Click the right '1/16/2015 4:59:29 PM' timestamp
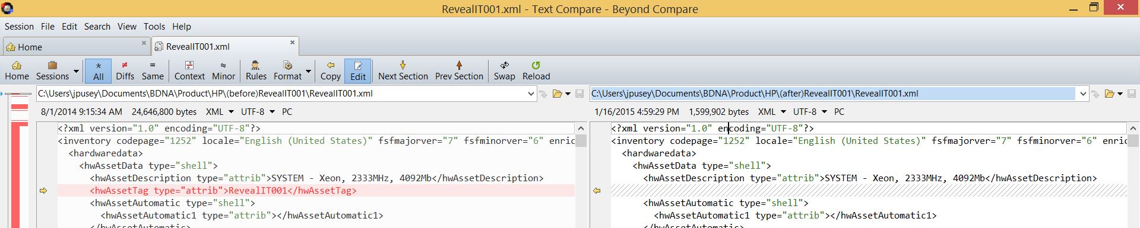The image size is (1140, 228). pos(636,111)
